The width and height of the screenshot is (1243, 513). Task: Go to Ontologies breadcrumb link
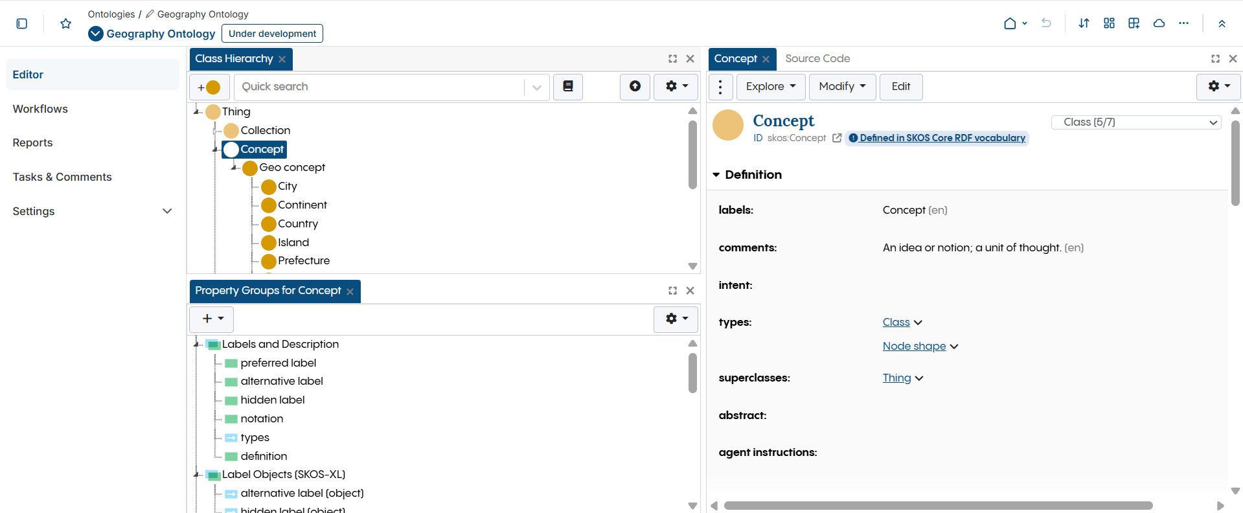tap(111, 14)
